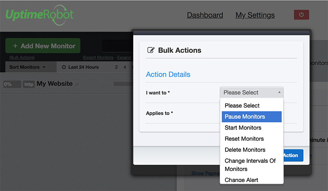This screenshot has width=328, height=191.
Task: Click the Bulk Actions link under Add Monitor
Action: pyautogui.click(x=22, y=57)
